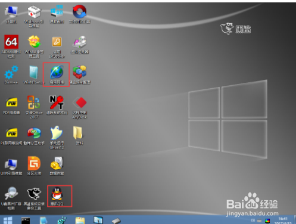Launch the hard-hat data recovery icon
The height and width of the screenshot is (224, 296).
click(x=57, y=166)
